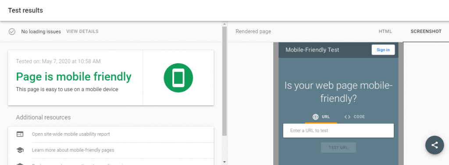Switch to the HTML tab
The width and height of the screenshot is (449, 165).
click(x=385, y=32)
